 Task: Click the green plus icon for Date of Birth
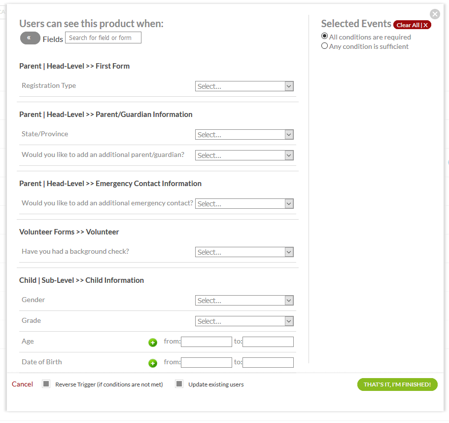pyautogui.click(x=153, y=363)
